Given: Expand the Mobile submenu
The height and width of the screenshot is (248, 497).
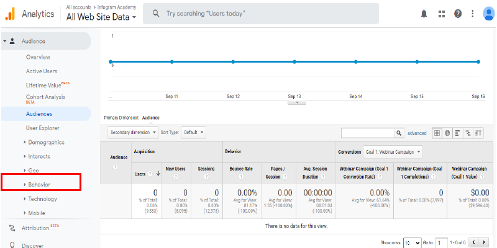Looking at the screenshot, I should (x=25, y=213).
